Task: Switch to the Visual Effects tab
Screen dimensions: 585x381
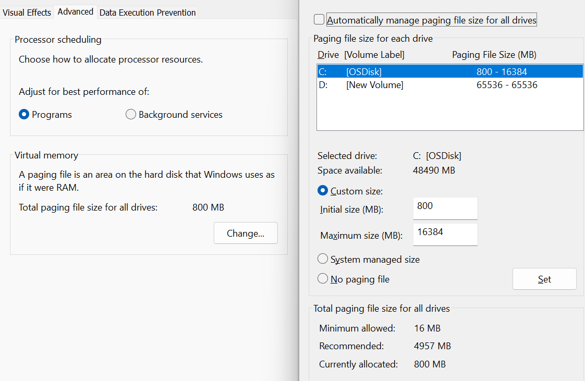Action: click(x=27, y=13)
